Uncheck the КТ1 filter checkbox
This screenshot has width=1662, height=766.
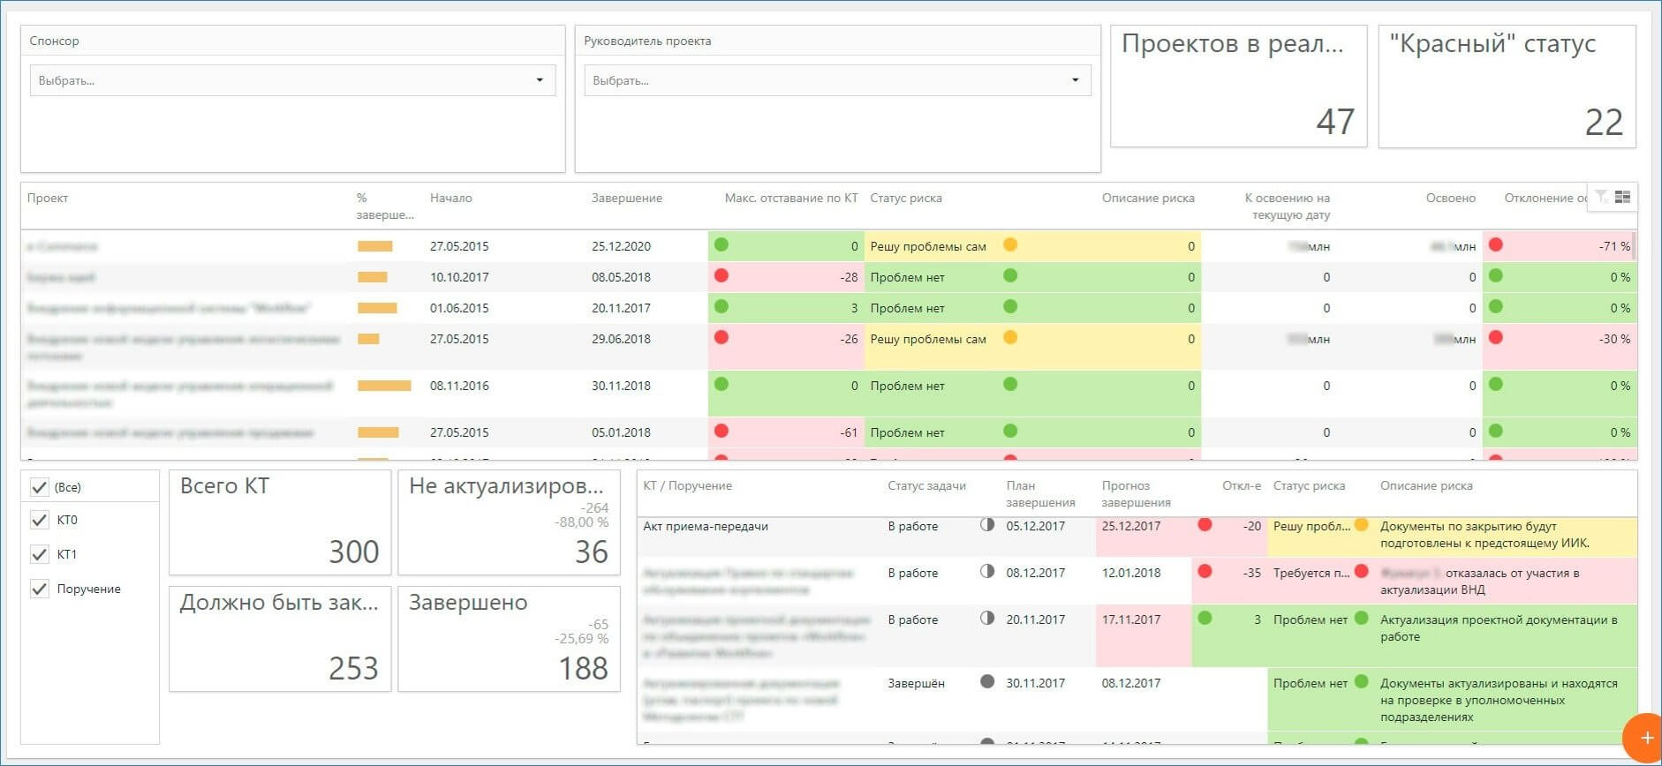[x=40, y=554]
